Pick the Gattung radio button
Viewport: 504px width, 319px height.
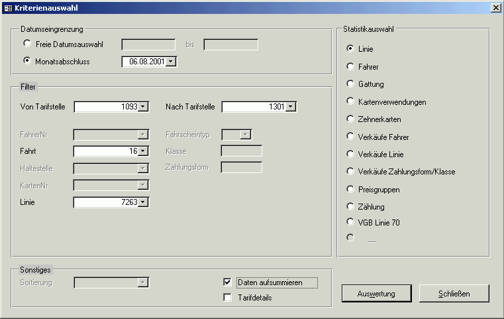click(x=350, y=84)
